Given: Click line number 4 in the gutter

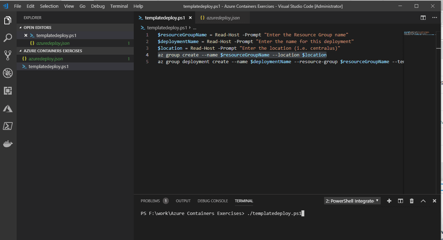Looking at the screenshot, I should pyautogui.click(x=147, y=55).
